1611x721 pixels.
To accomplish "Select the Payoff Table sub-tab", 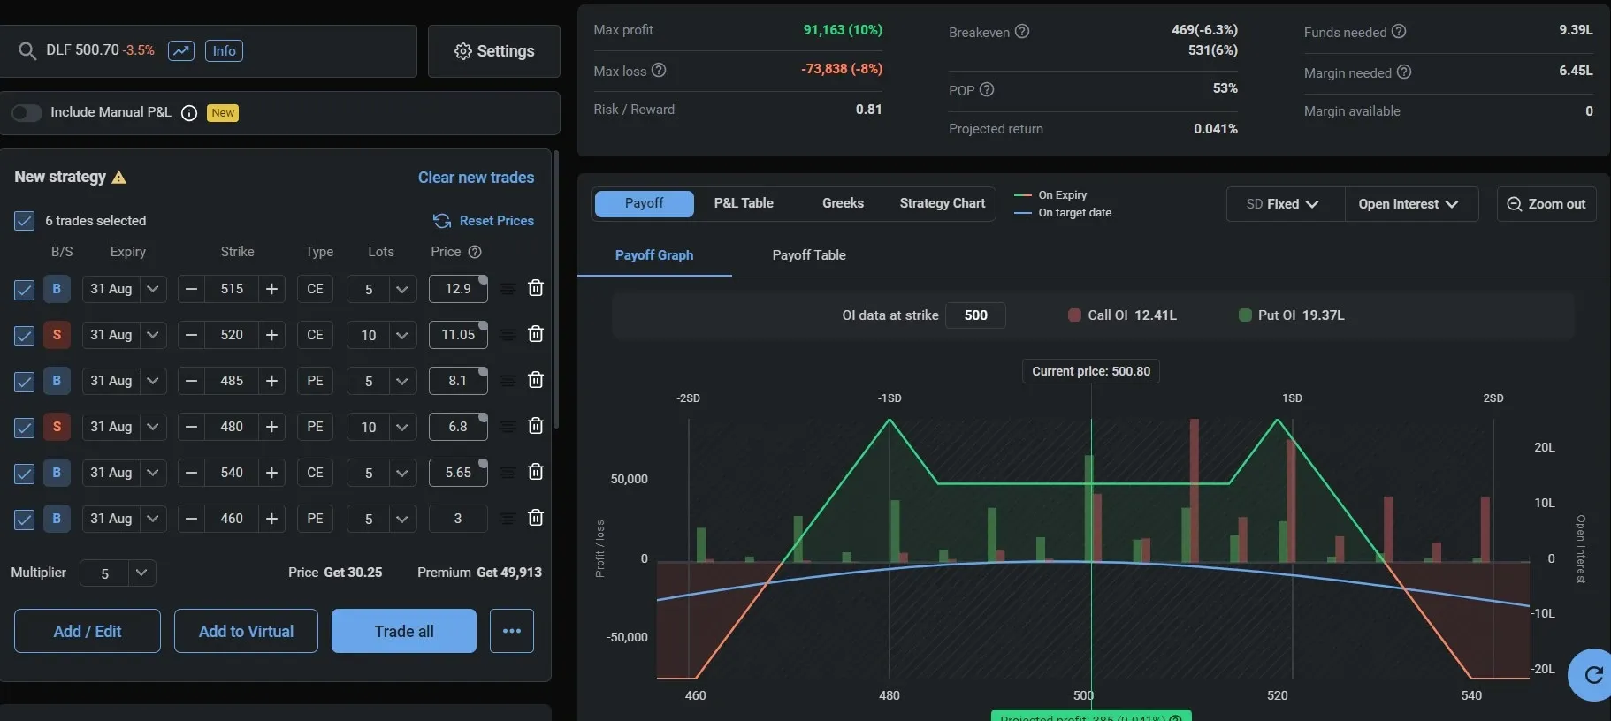I will pyautogui.click(x=809, y=255).
